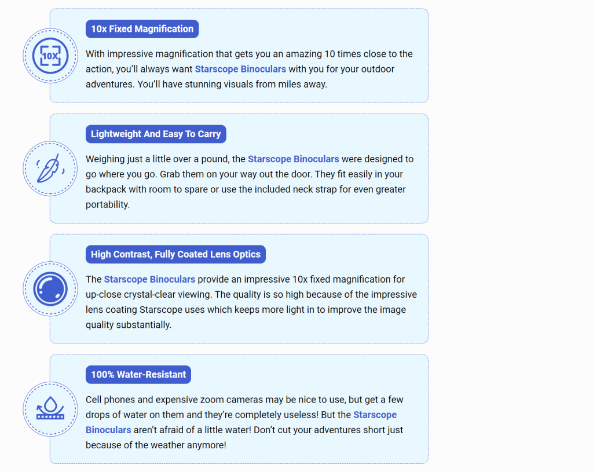Click the water droplet resistance icon
This screenshot has height=472, width=593.
[50, 408]
